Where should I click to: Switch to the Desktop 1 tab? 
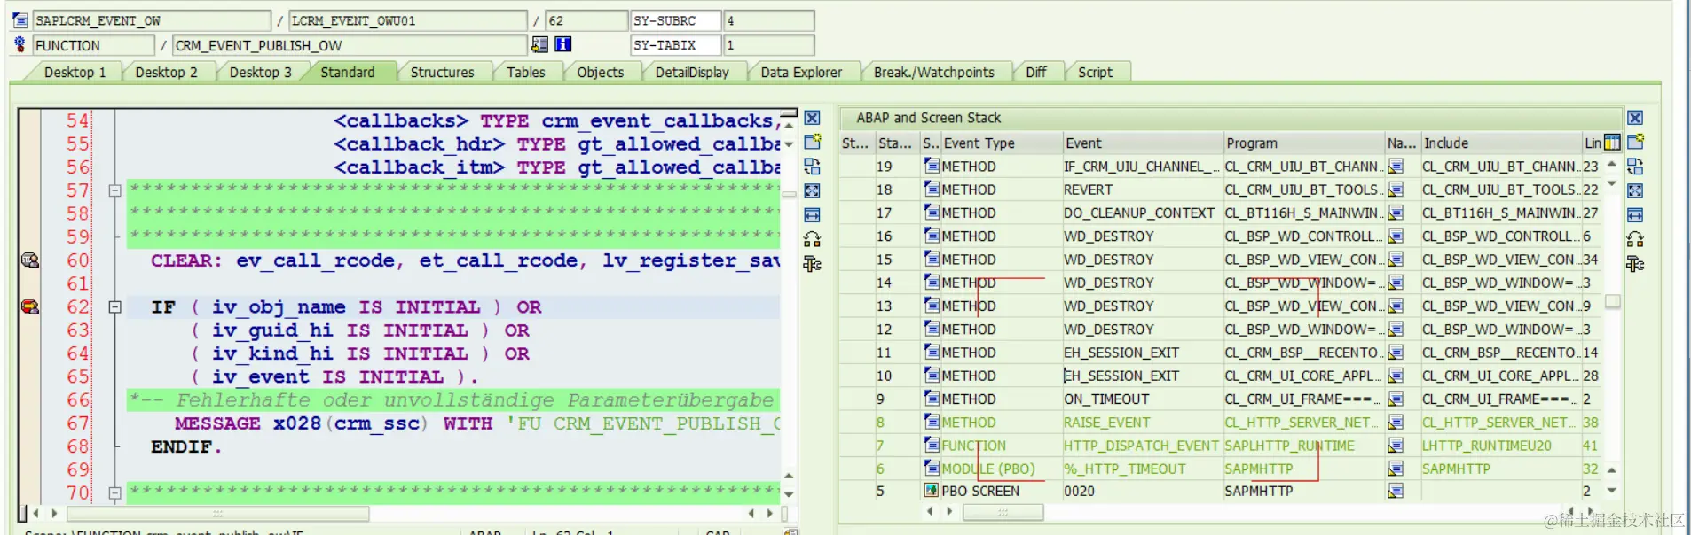tap(75, 73)
